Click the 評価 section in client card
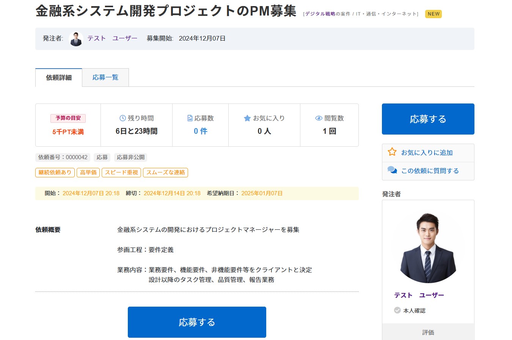The image size is (512, 340). coord(428,332)
